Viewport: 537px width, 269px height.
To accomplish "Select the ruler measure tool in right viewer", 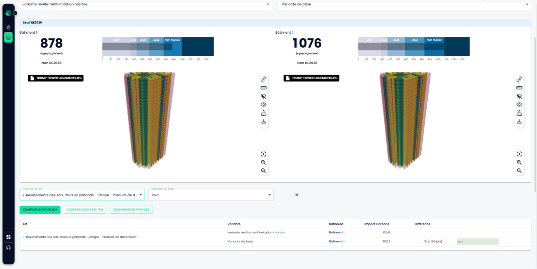I will pos(519,88).
